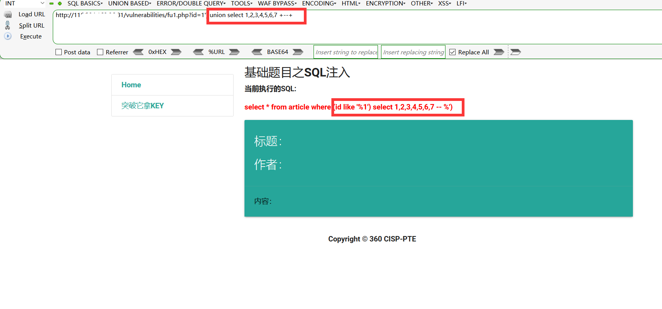Uncheck the Replace All checkbox
Image resolution: width=662 pixels, height=309 pixels.
click(452, 52)
